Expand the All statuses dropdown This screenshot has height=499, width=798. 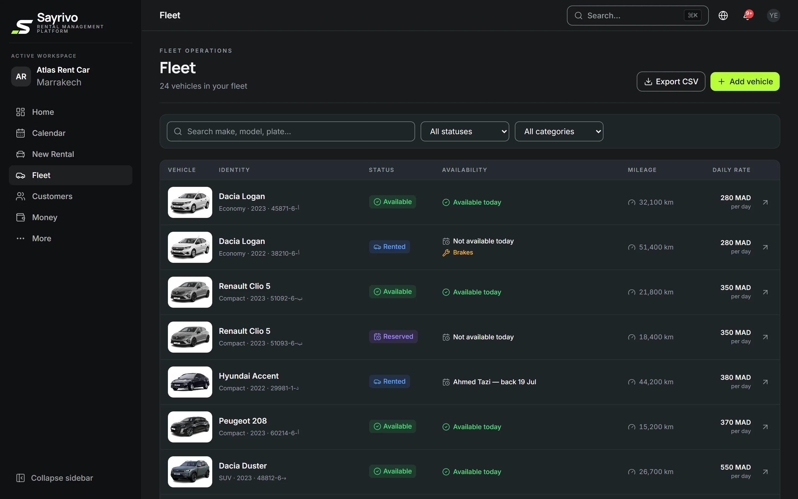pyautogui.click(x=465, y=131)
